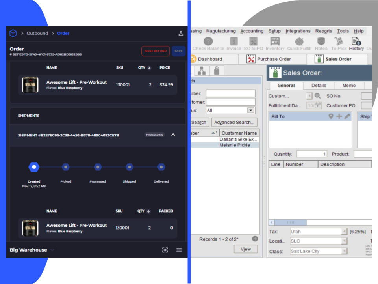Click the Bill To location pin icon
Image resolution: width=378 pixels, height=284 pixels.
[331, 116]
